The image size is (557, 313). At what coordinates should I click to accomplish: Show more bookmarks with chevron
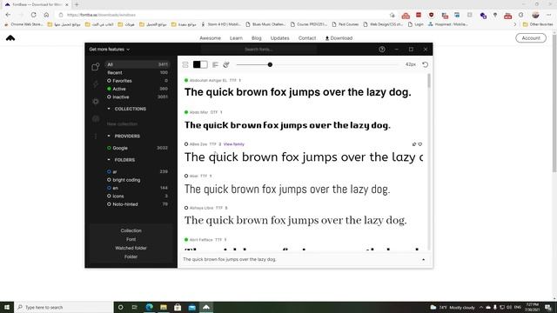(x=515, y=24)
